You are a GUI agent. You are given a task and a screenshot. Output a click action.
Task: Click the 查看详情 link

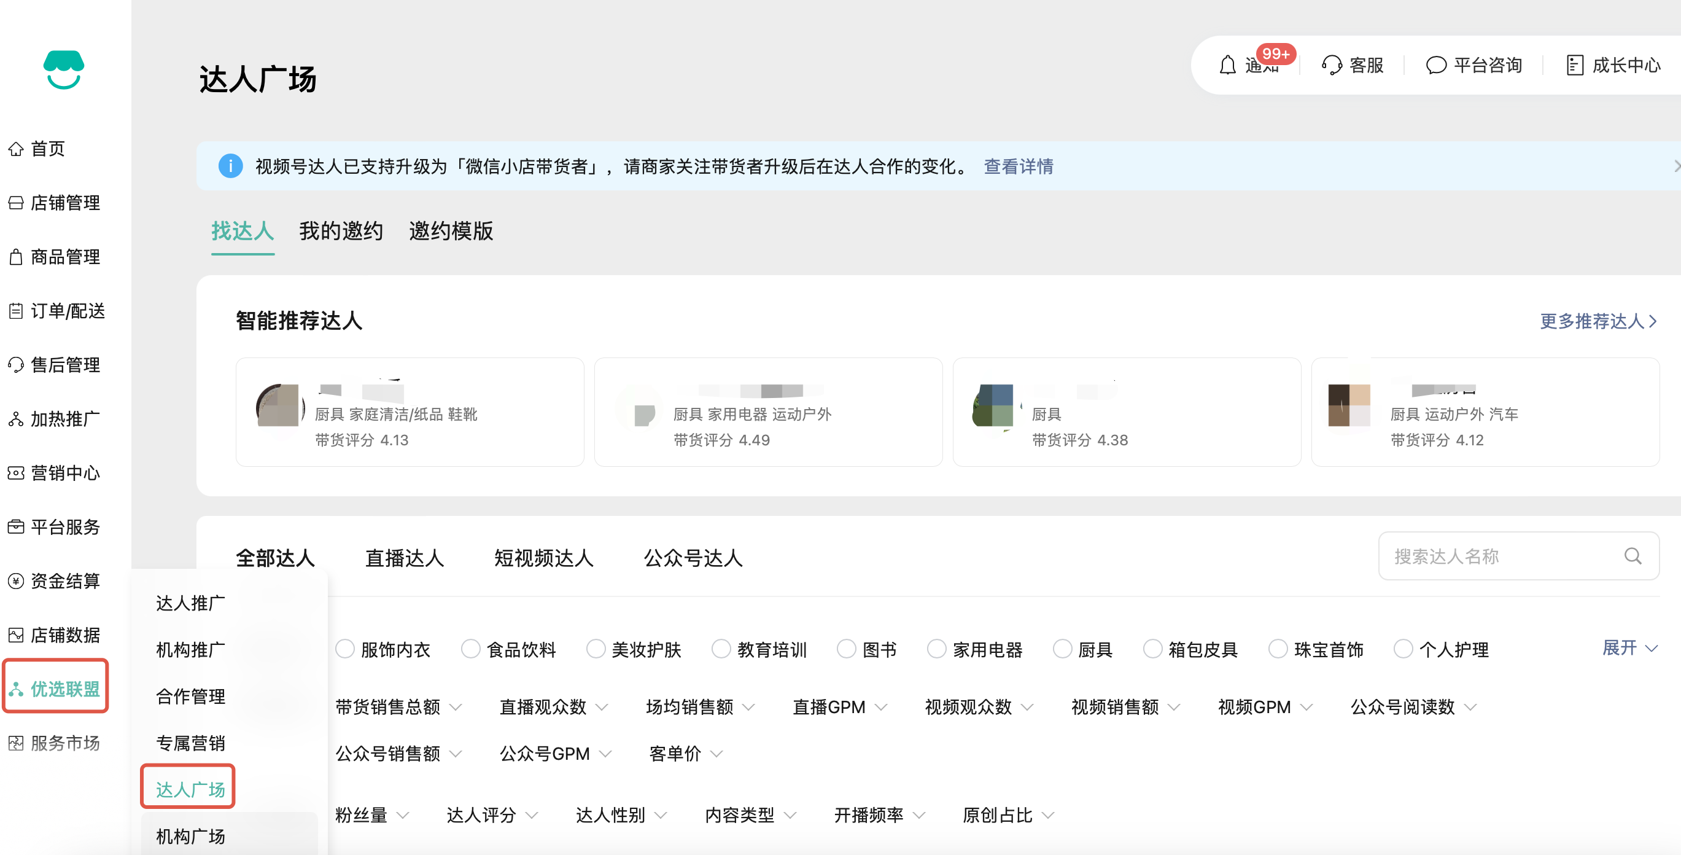point(1018,166)
